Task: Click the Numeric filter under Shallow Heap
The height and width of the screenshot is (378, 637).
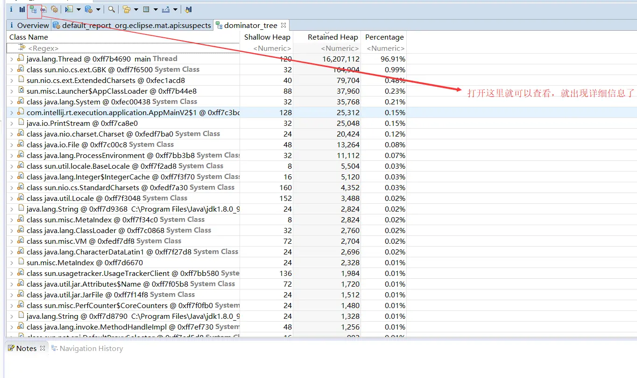Action: pyautogui.click(x=267, y=48)
